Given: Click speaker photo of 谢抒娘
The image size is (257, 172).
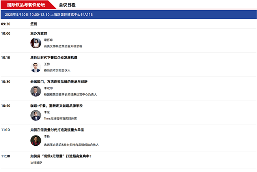Looking at the screenshot, I should click(35, 43).
